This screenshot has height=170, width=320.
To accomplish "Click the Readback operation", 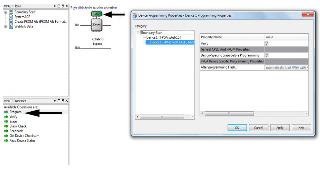I will point(16,131).
